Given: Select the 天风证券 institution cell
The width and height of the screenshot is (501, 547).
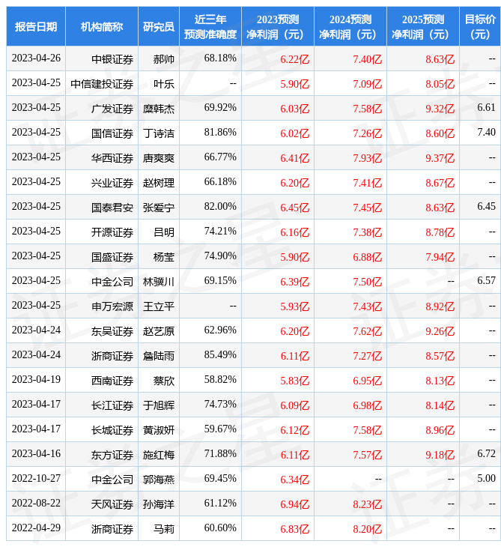Looking at the screenshot, I should (x=112, y=504).
